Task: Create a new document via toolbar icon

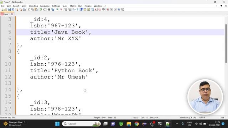Action: [2, 10]
